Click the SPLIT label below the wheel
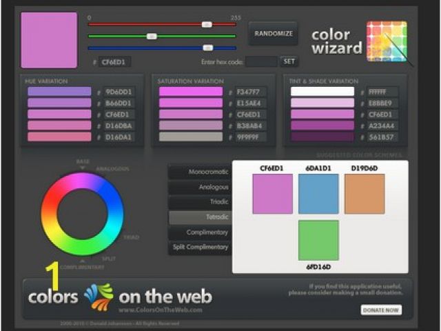The width and height of the screenshot is (441, 331). click(x=109, y=259)
